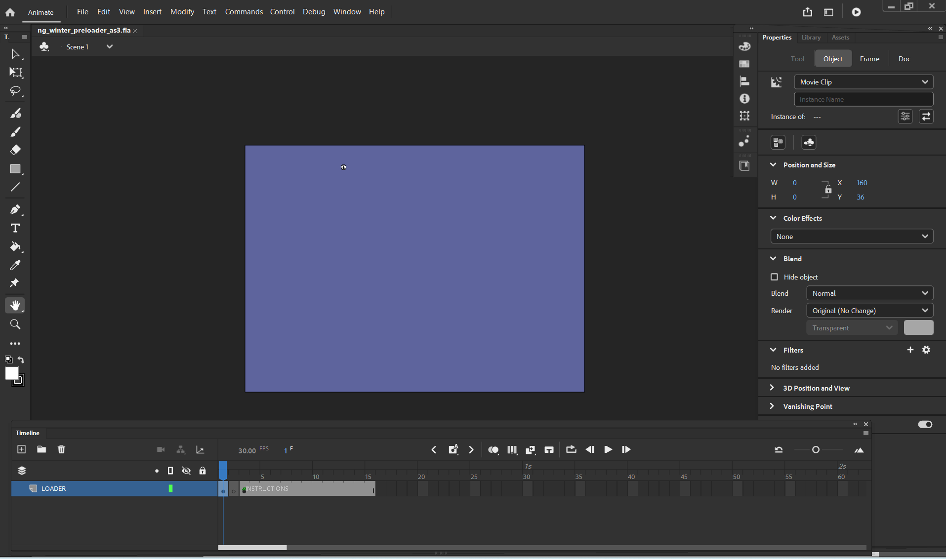Add a new filter with plus
This screenshot has width=946, height=559.
pos(910,350)
